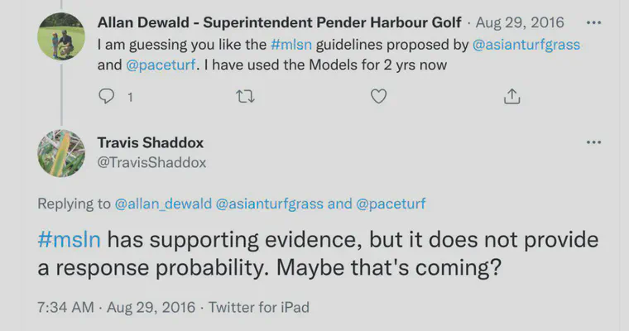
Task: Open more options on Travis Shaddox's tweet
Action: 593,142
